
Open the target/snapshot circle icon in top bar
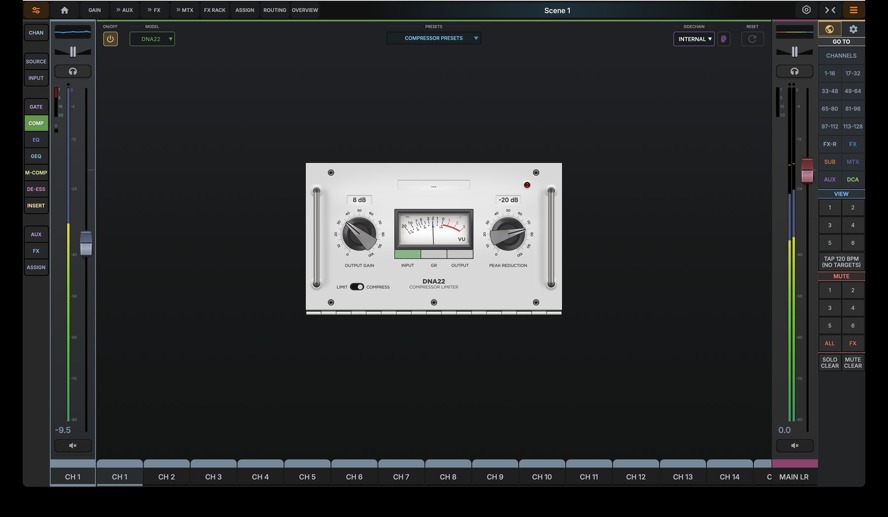[x=807, y=10]
